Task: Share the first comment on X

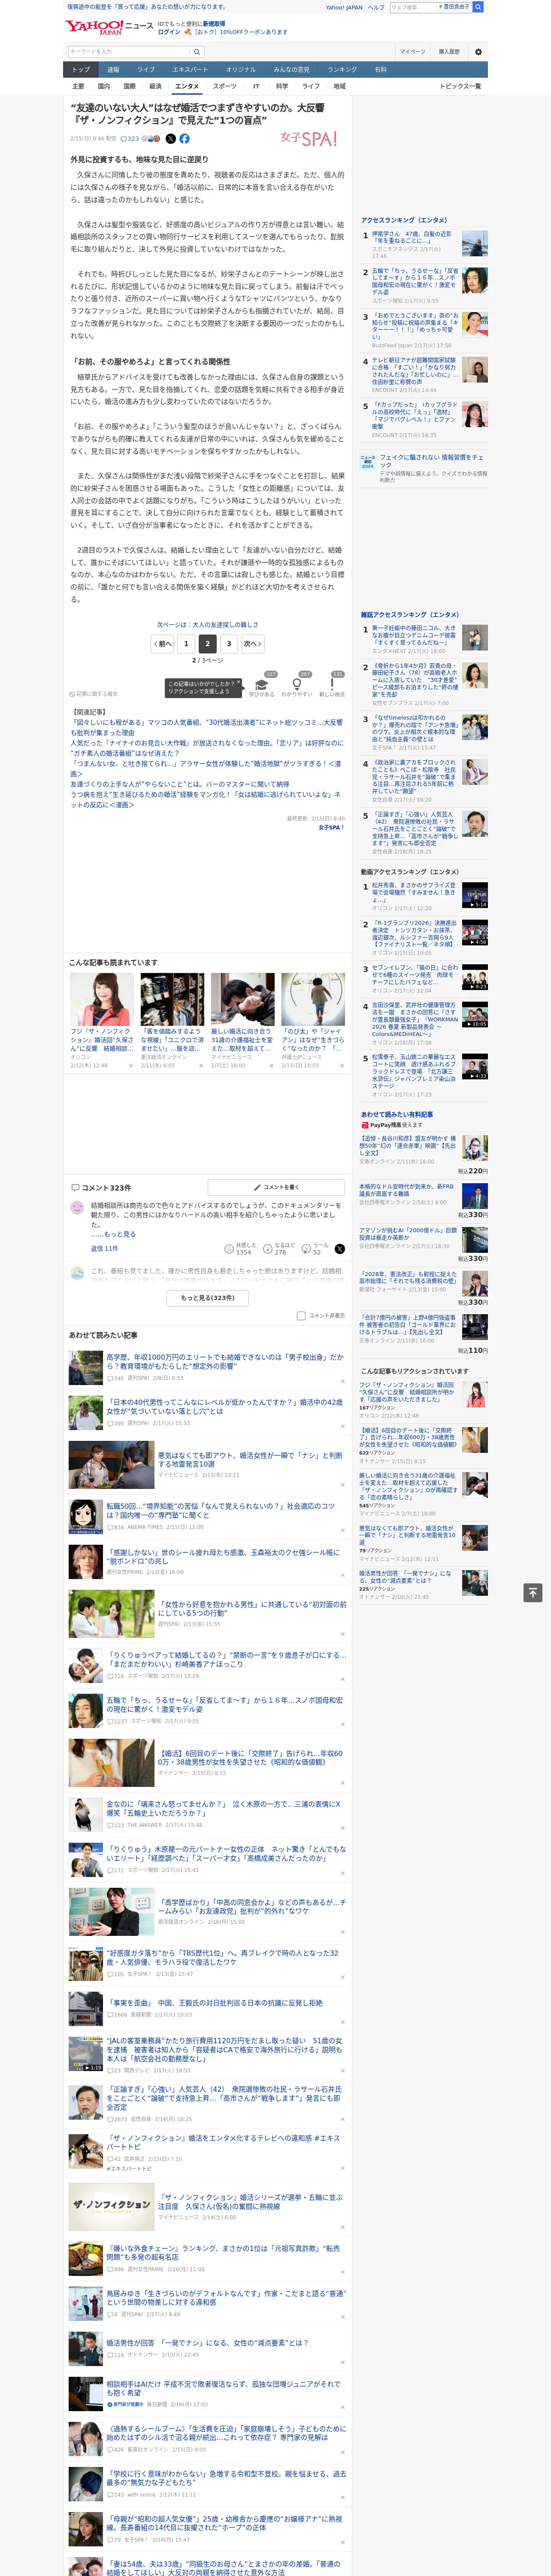Action: (340, 1249)
